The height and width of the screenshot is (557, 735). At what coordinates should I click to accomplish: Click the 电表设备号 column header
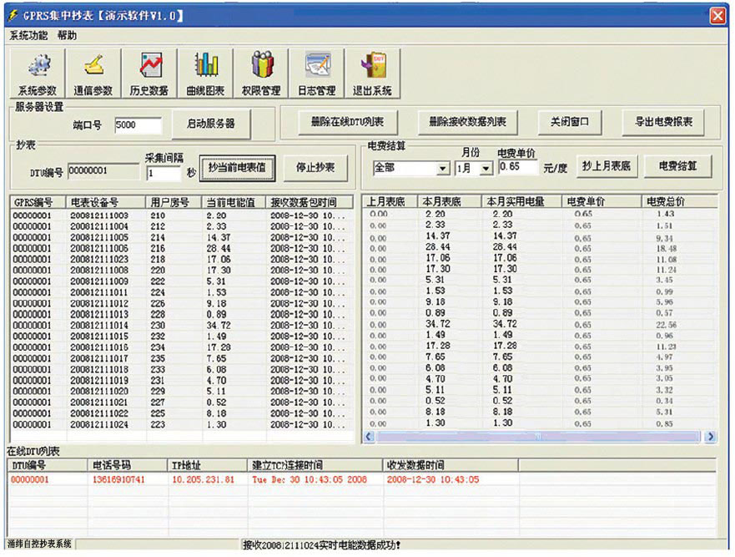[x=106, y=202]
